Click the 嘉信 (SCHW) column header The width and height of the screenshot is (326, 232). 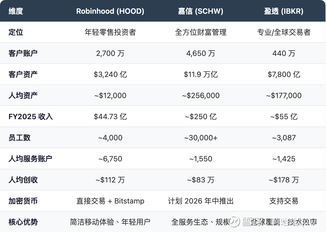(201, 11)
